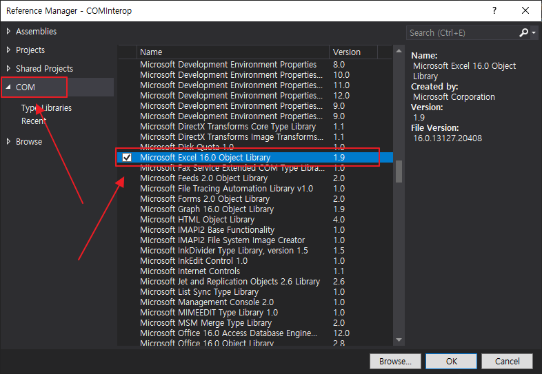Select Microsoft Fax Service Extended COM Type row
Viewport: 542px width, 374px height.
click(x=254, y=168)
